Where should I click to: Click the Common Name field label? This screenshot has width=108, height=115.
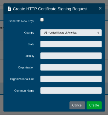pyautogui.click(x=24, y=91)
